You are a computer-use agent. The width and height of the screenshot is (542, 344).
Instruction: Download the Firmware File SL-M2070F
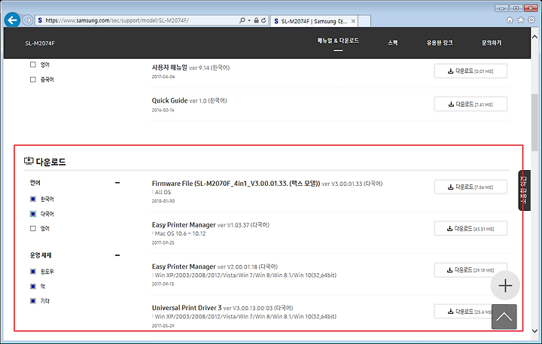pos(470,187)
